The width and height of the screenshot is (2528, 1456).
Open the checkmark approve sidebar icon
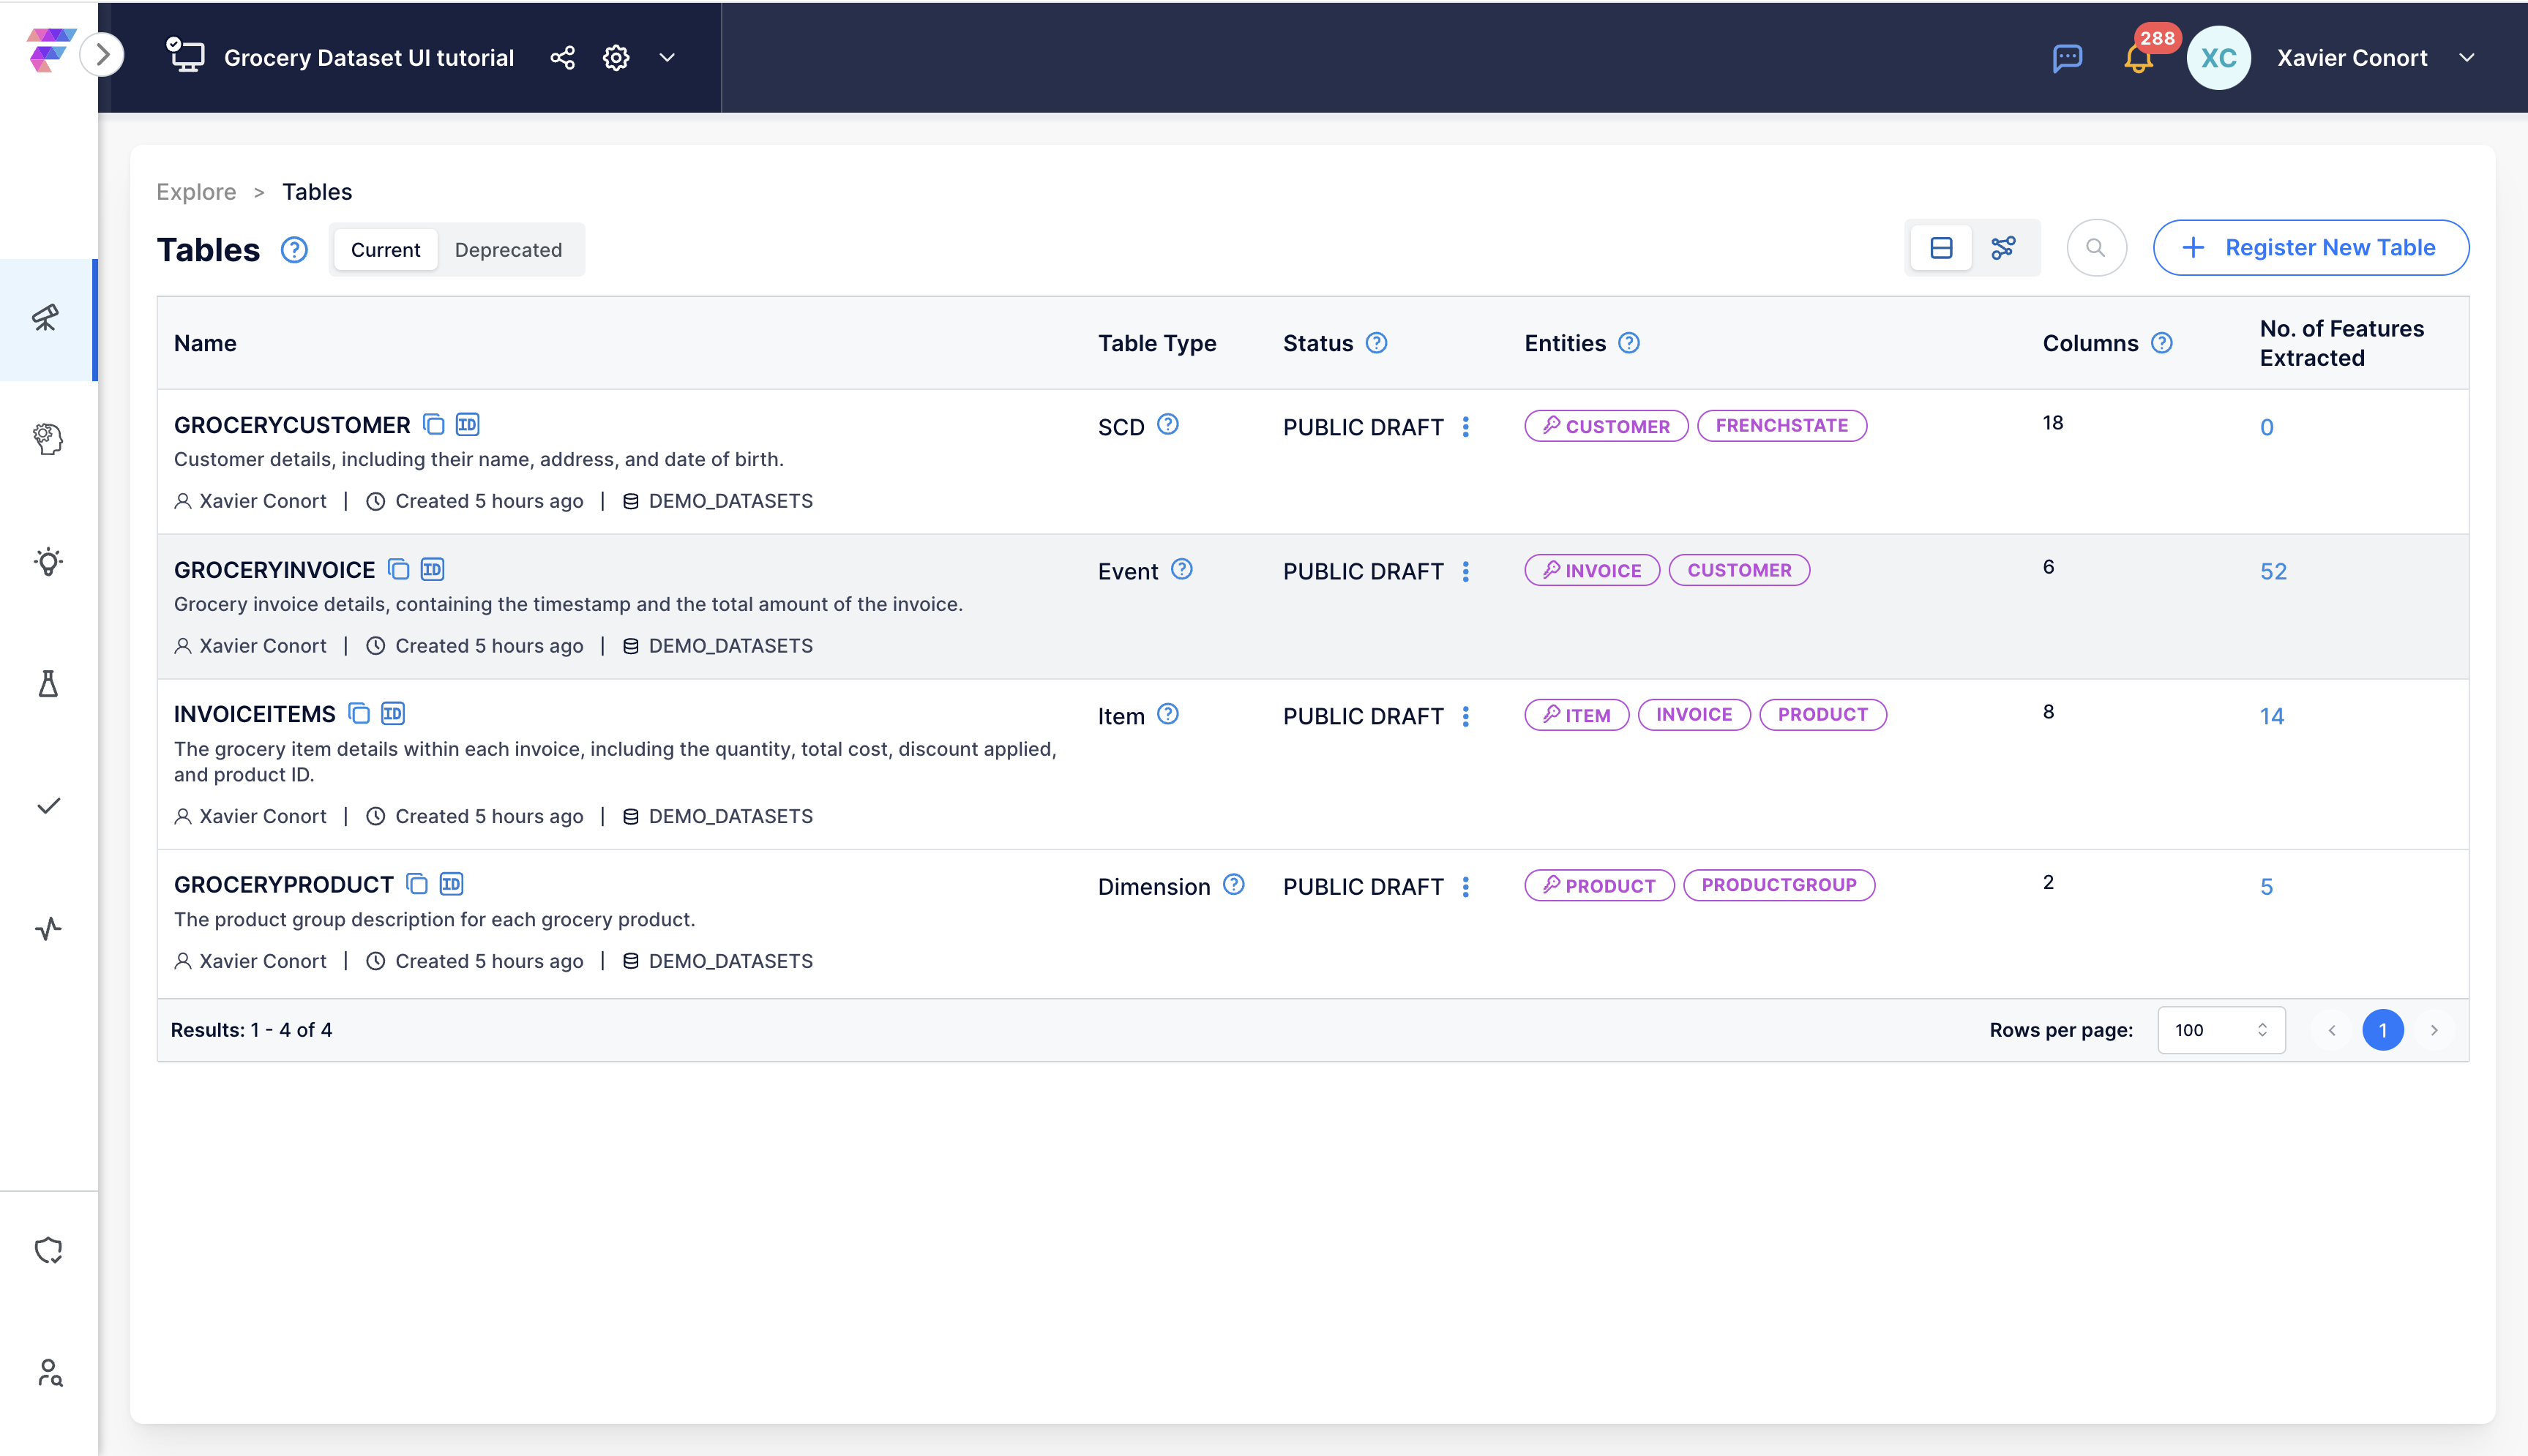click(48, 806)
